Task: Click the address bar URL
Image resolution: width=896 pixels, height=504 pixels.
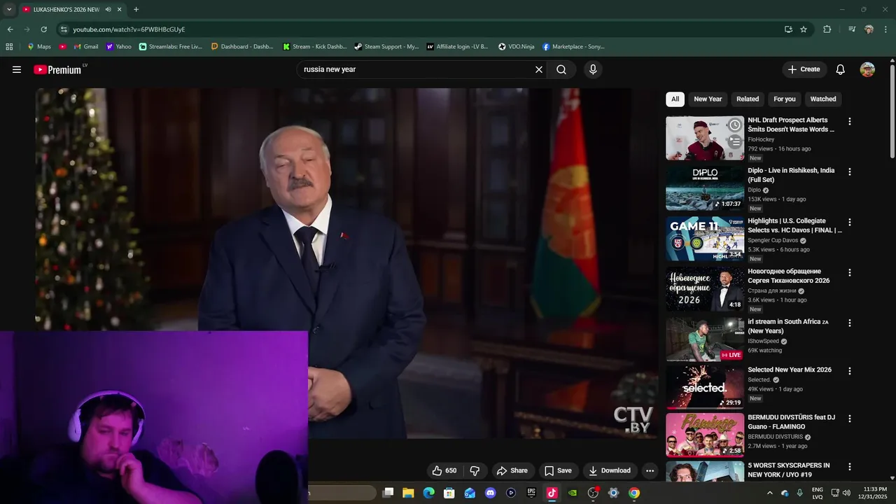Action: [129, 29]
